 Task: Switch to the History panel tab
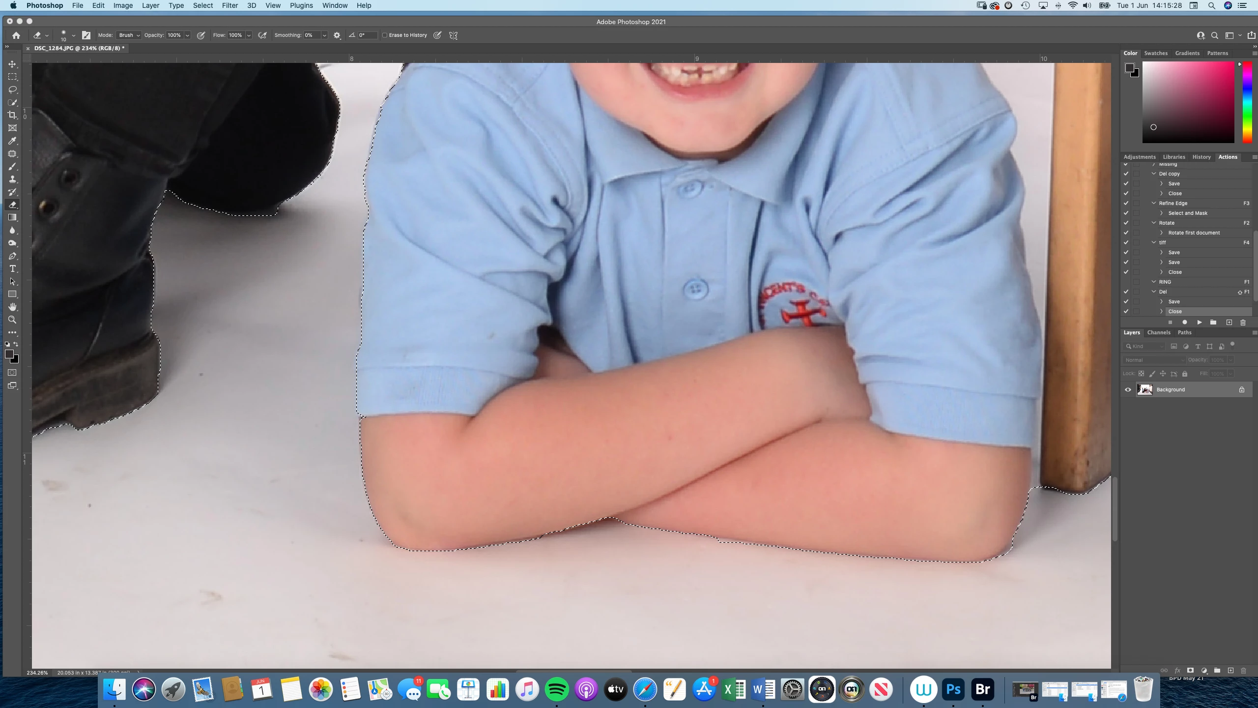[1201, 157]
